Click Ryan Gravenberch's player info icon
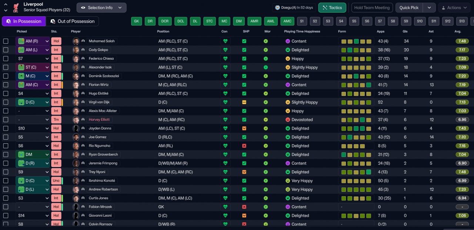This screenshot has height=230, width=474. coord(83,154)
